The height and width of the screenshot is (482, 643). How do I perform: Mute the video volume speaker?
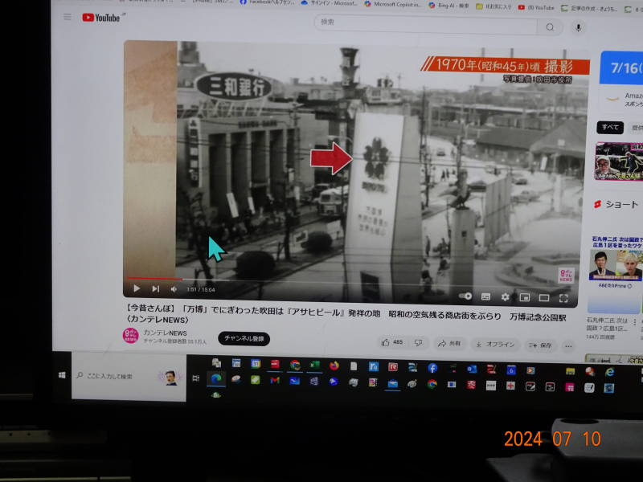point(174,289)
